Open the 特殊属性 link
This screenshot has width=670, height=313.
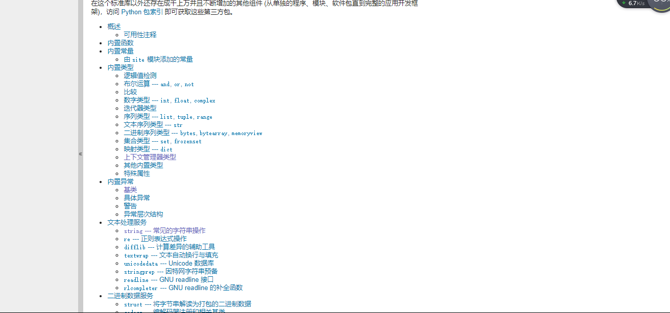point(137,173)
